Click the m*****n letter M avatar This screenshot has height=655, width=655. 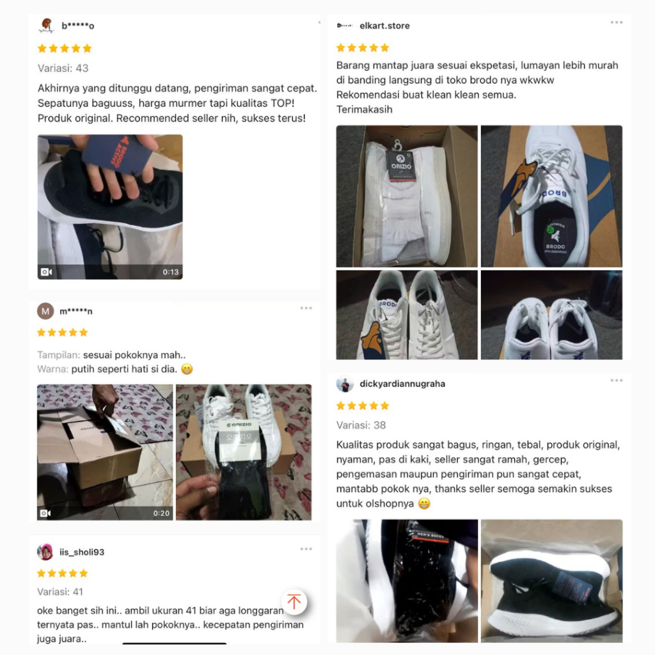[x=45, y=312]
